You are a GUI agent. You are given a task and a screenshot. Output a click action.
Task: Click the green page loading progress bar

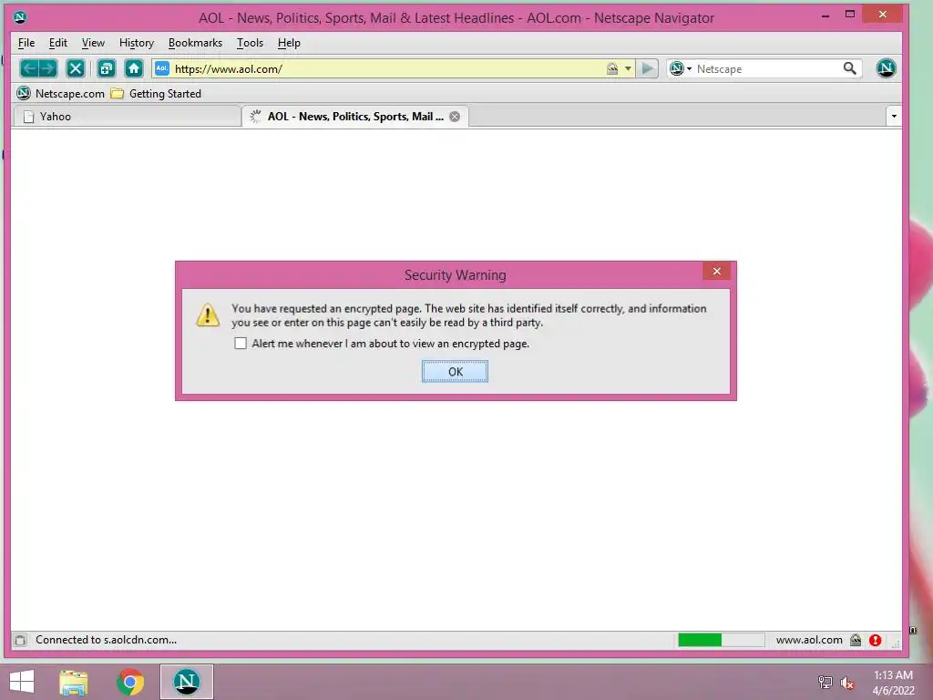pyautogui.click(x=722, y=640)
